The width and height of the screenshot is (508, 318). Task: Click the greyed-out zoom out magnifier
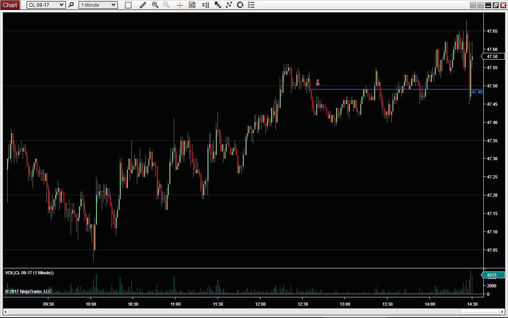[166, 5]
